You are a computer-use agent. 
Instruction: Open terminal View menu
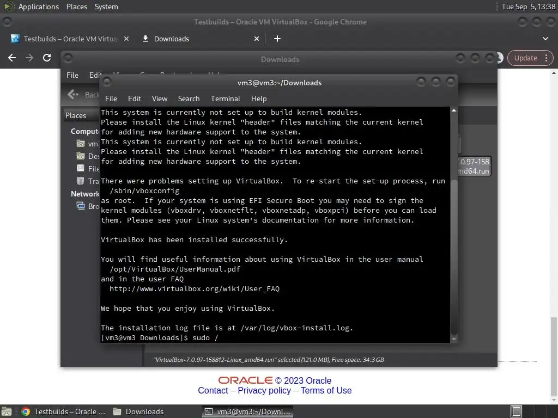[160, 99]
